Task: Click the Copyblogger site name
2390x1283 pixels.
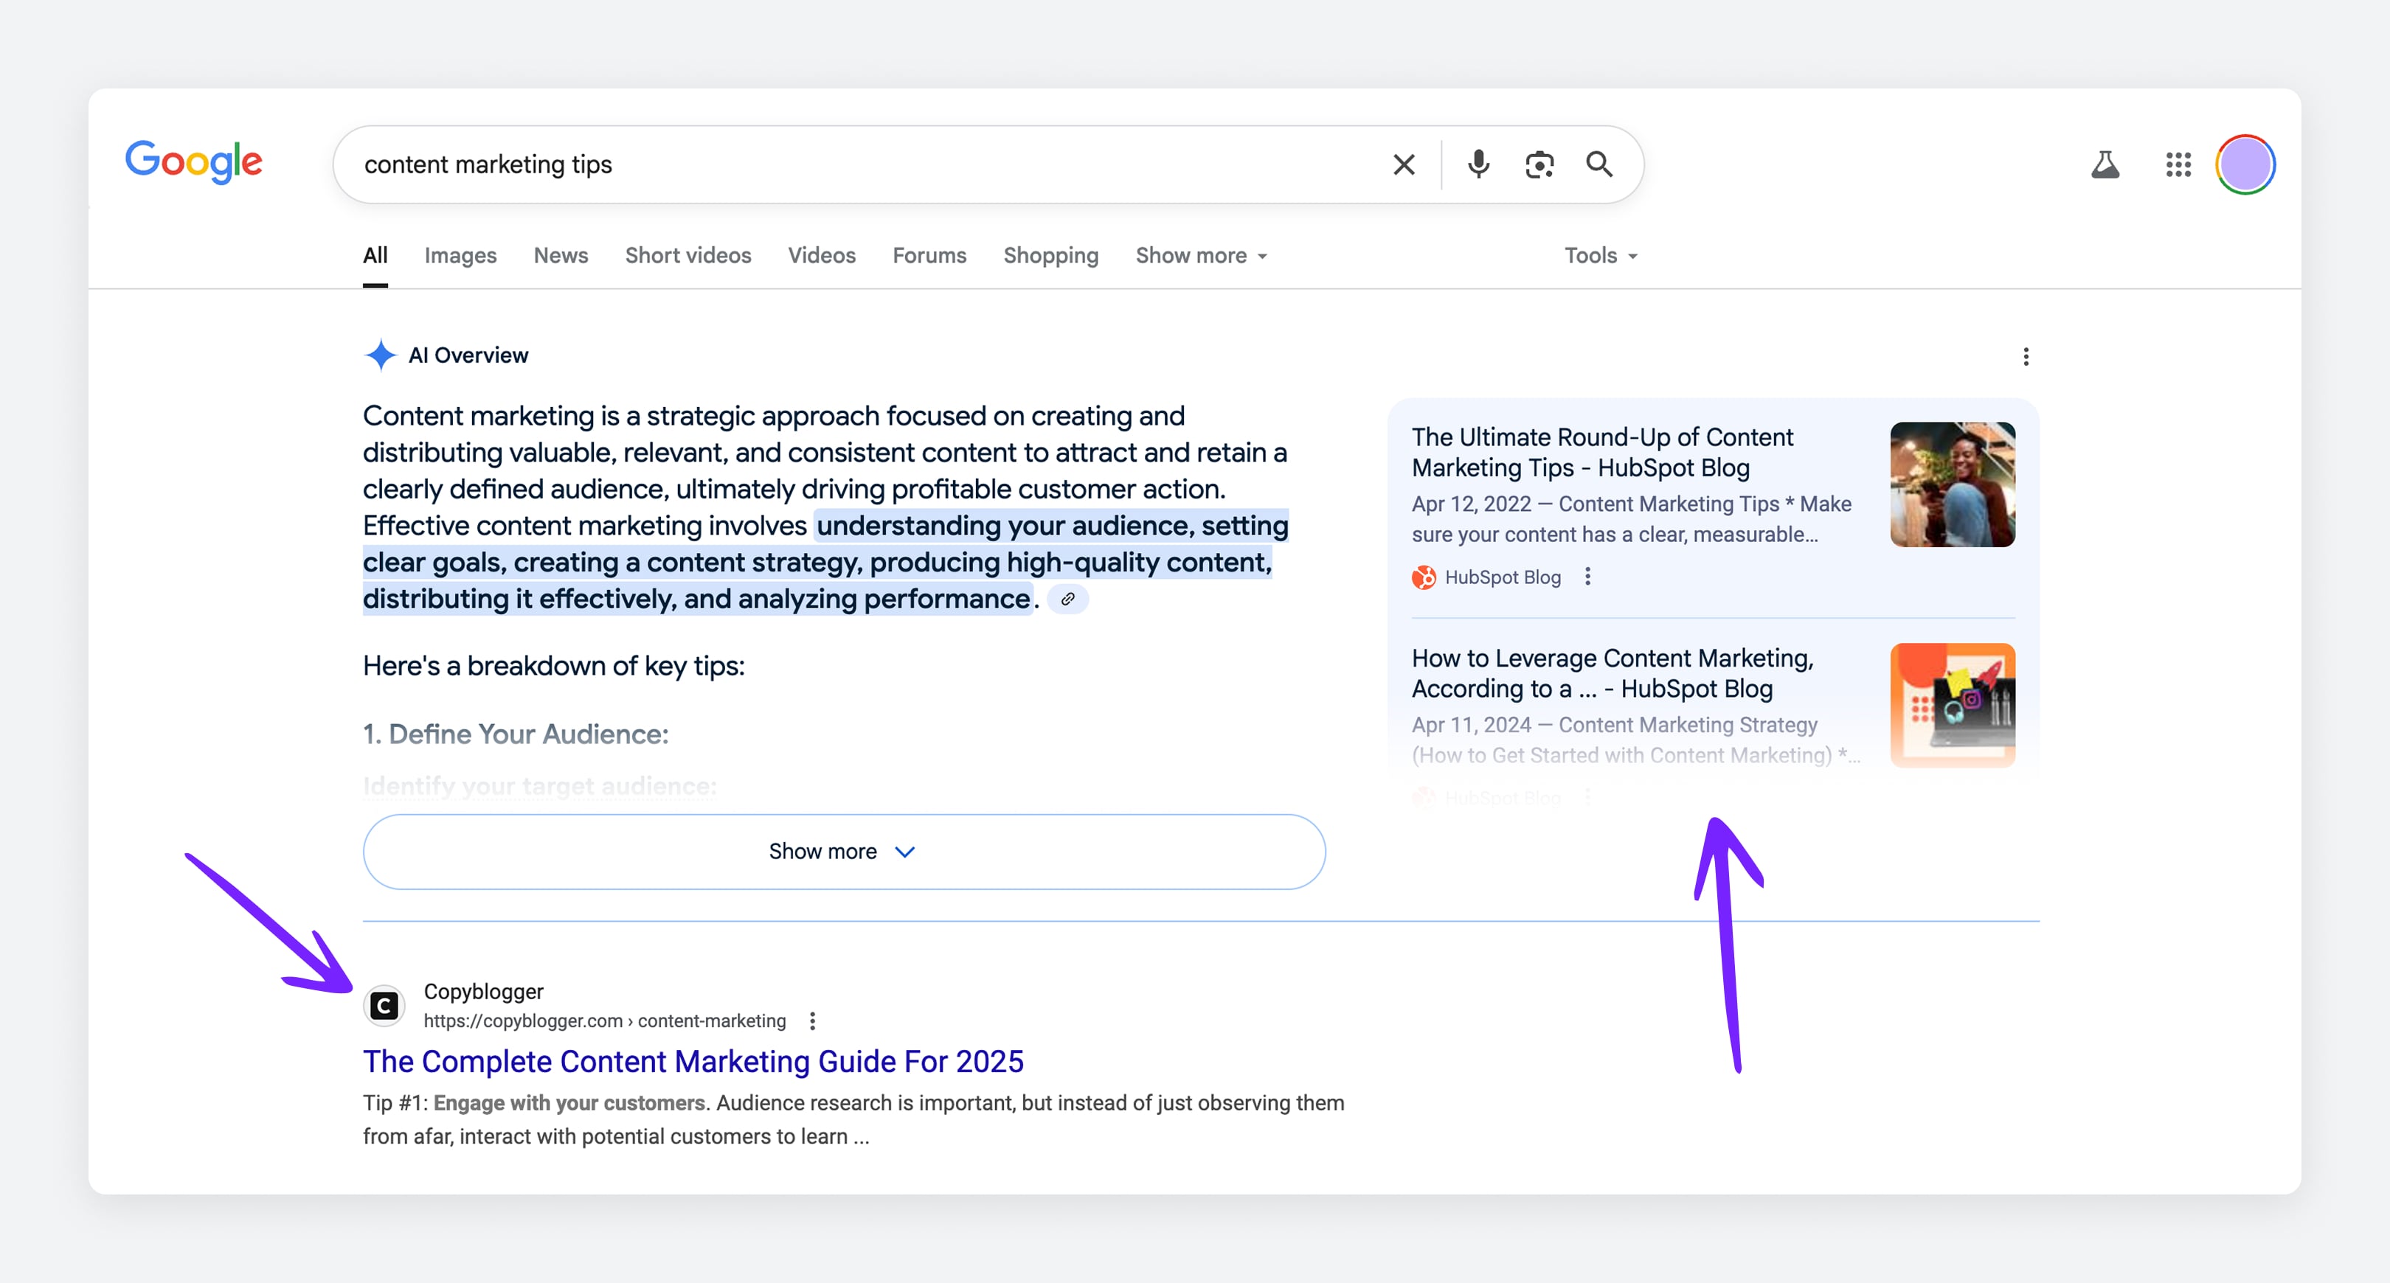Action: coord(483,992)
